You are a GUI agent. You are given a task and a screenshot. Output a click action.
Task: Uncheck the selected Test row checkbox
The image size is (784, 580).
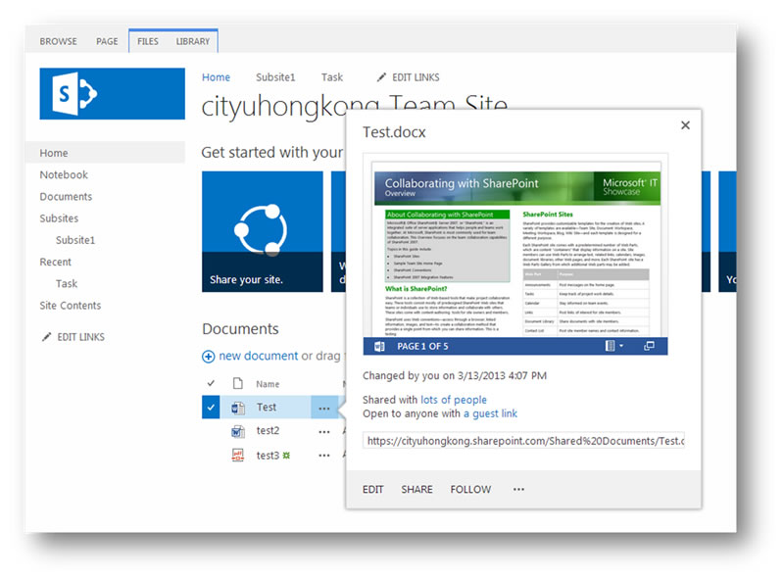tap(211, 408)
